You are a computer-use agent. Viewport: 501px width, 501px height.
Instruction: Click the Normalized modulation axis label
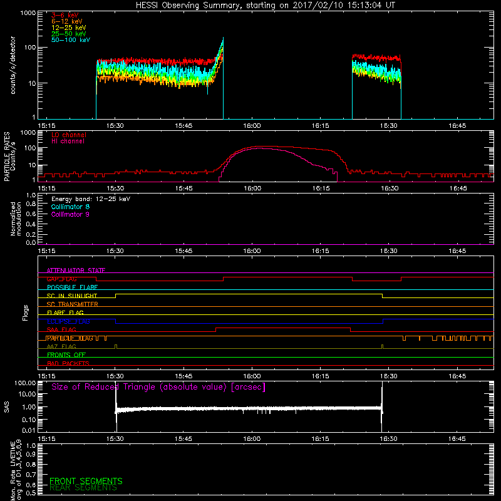16,219
